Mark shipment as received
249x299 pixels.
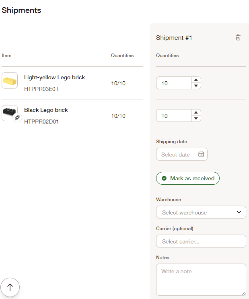point(188,178)
